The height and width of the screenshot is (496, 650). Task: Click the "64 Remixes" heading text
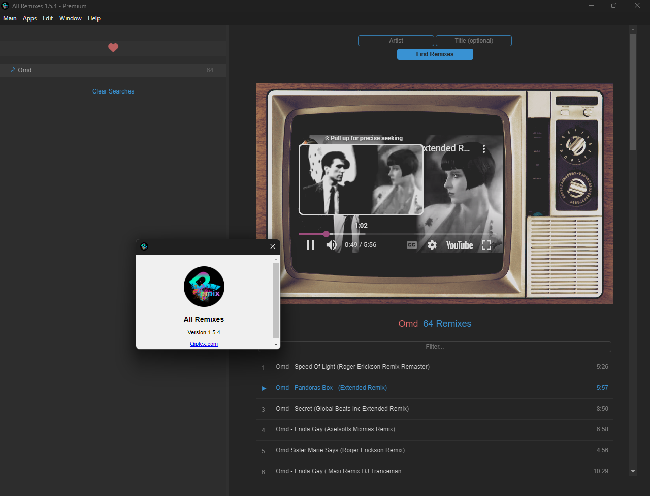[x=447, y=324]
